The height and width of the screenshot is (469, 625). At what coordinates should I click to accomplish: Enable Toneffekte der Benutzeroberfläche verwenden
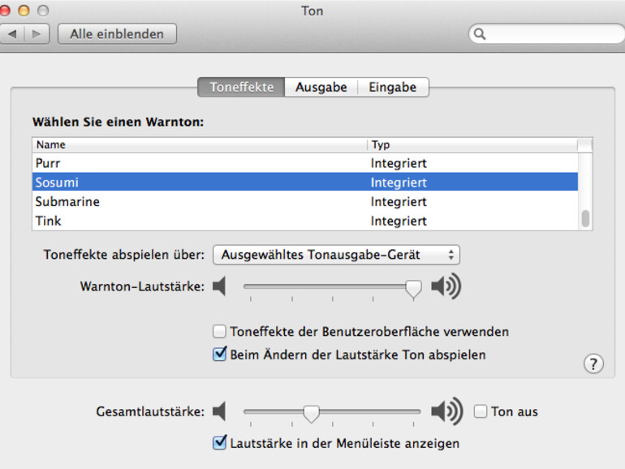click(x=219, y=331)
